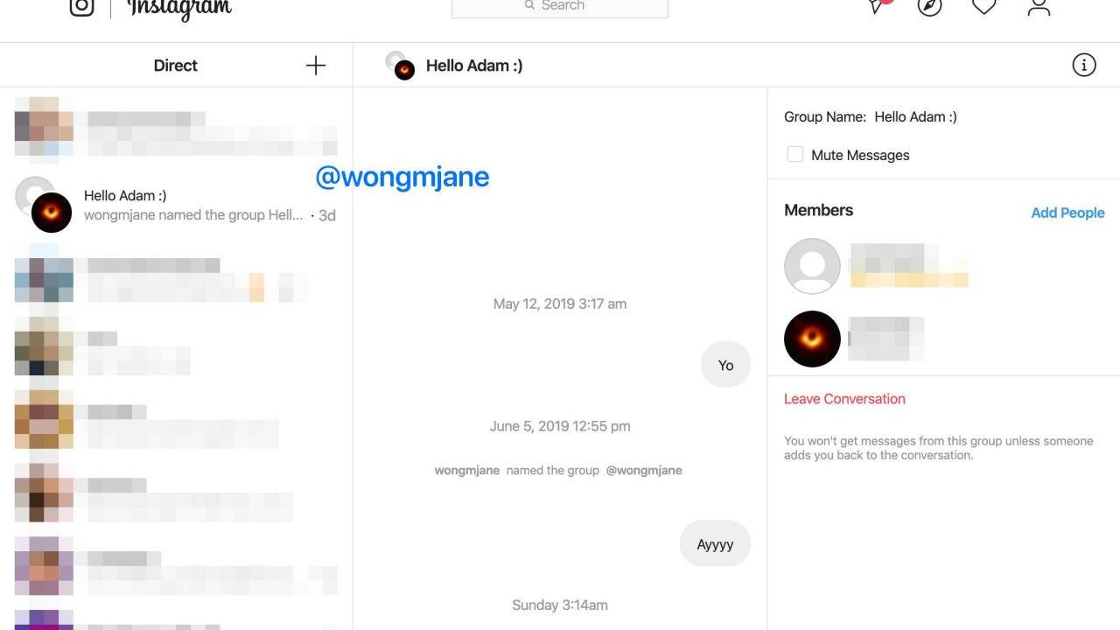Open the Profile person icon
This screenshot has height=630, width=1120.
pyautogui.click(x=1039, y=6)
